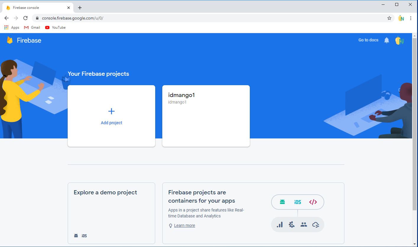Click the gear-like integrations icon in diagram
This screenshot has width=418, height=247.
(x=292, y=225)
